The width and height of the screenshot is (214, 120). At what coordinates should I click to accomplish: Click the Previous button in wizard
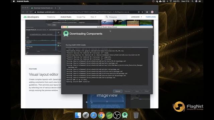click(x=127, y=91)
